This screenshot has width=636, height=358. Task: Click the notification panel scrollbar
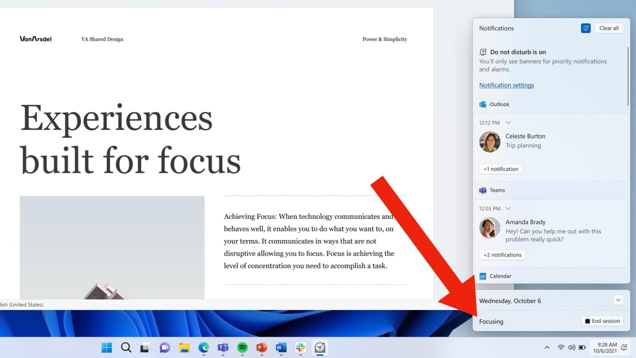pos(628,76)
